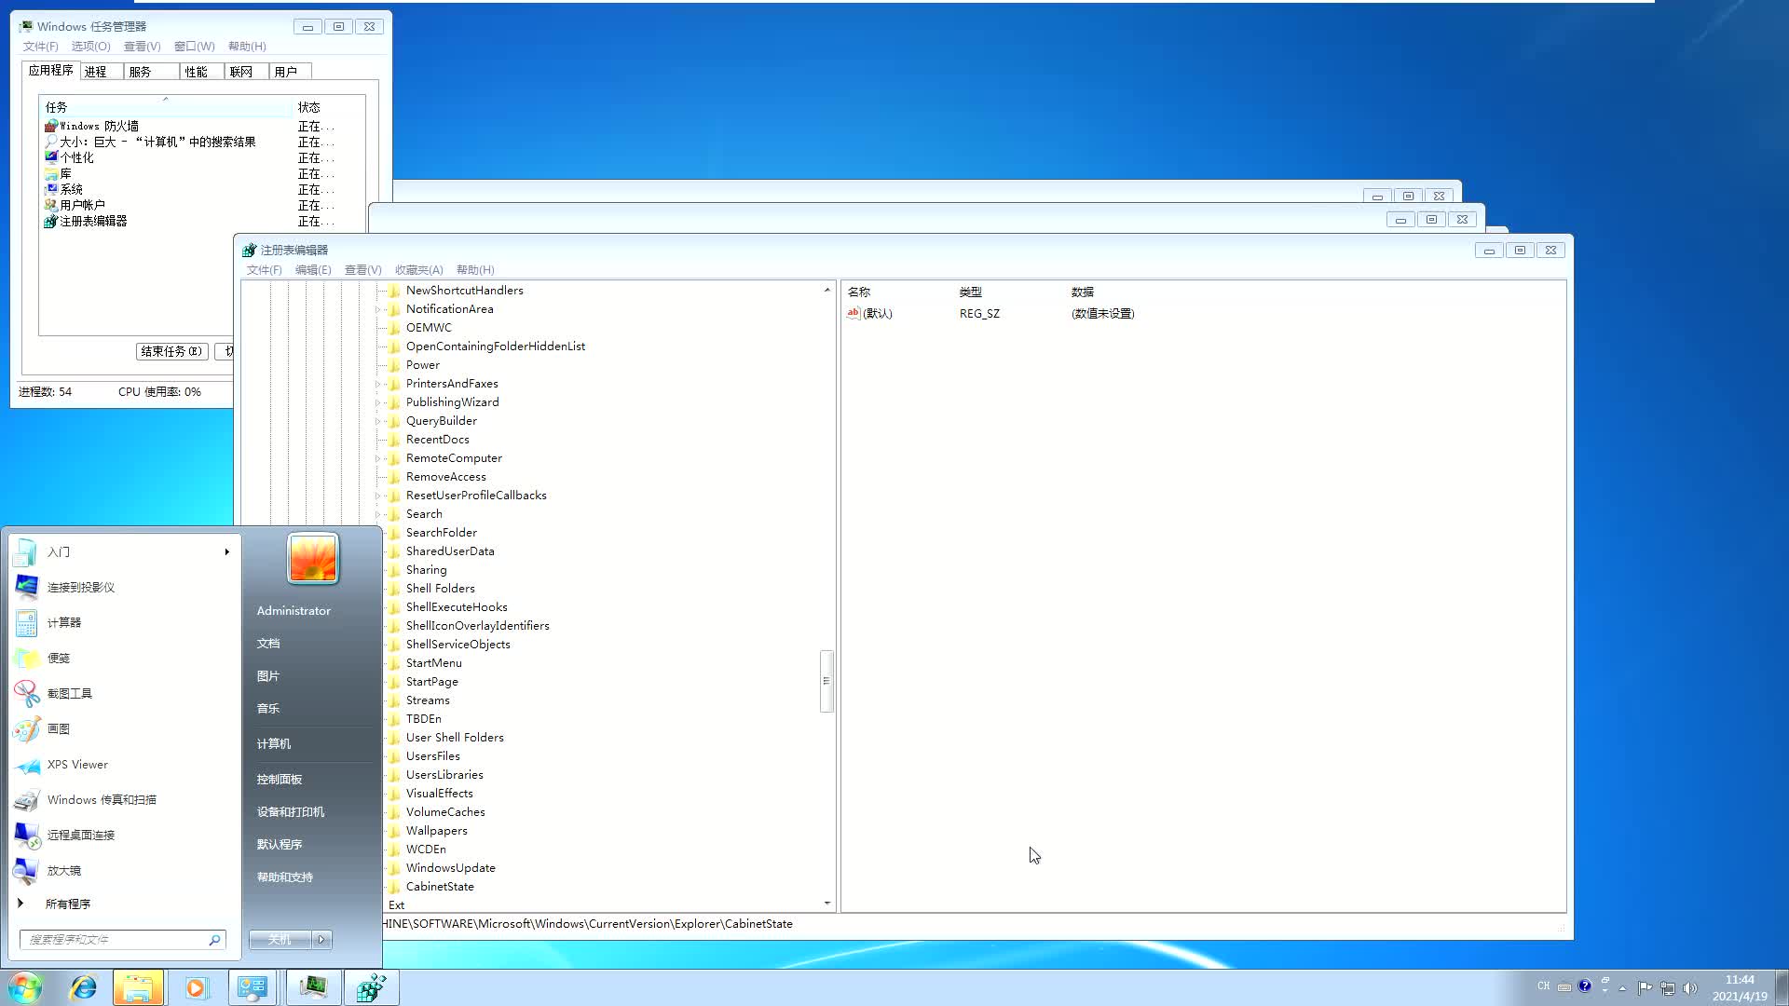Image resolution: width=1789 pixels, height=1006 pixels.
Task: Click the registry tree vertical scrollbar thumb
Action: [x=826, y=681]
